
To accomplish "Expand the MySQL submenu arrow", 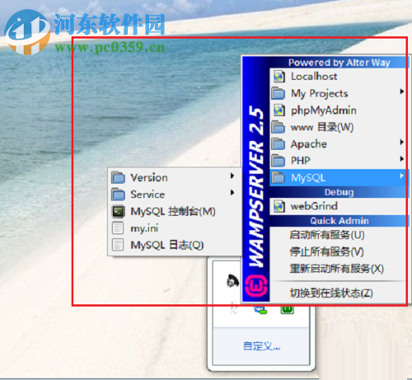I will tap(402, 176).
